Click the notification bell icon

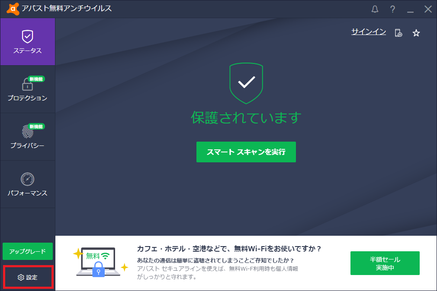pos(375,9)
